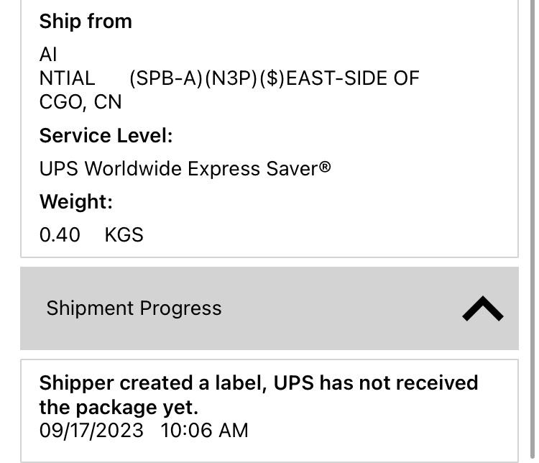Click the Shipment Progress header label
Viewport: 539px width, 463px height.
(134, 308)
